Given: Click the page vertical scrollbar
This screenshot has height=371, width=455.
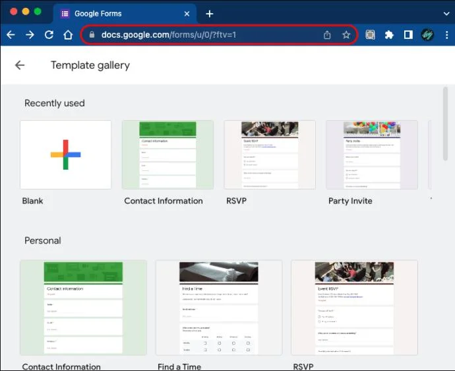Looking at the screenshot, I should point(445,123).
